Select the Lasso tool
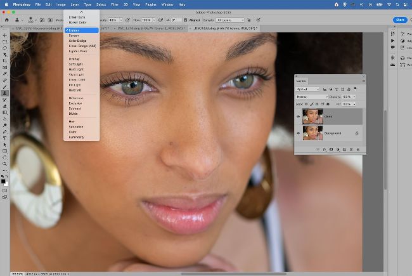 pos(4,48)
